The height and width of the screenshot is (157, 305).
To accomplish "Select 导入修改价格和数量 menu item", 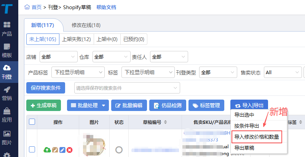I will pyautogui.click(x=256, y=137).
